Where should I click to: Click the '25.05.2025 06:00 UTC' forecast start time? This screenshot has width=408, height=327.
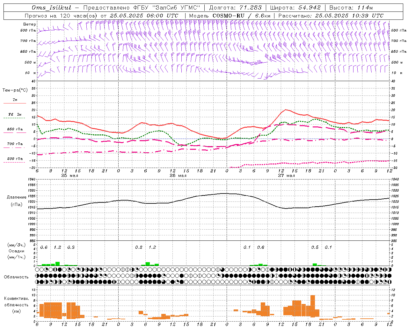pyautogui.click(x=144, y=16)
